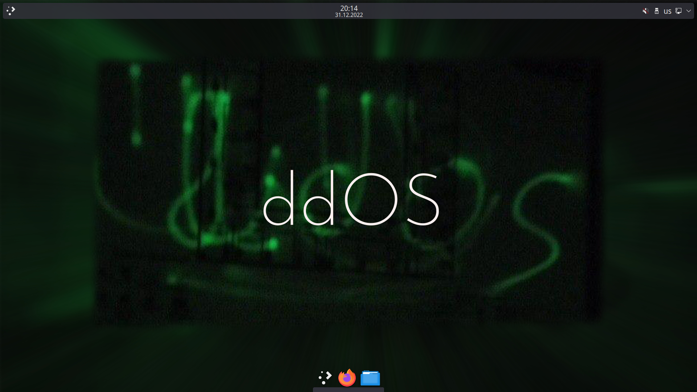Screen dimensions: 697x392
Task: Click the Plasma launcher icon in bottom dock
Action: (325, 377)
